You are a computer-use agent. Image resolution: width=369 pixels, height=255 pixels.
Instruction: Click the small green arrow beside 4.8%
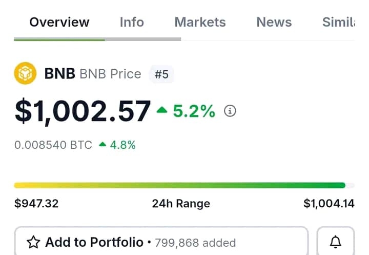(102, 145)
